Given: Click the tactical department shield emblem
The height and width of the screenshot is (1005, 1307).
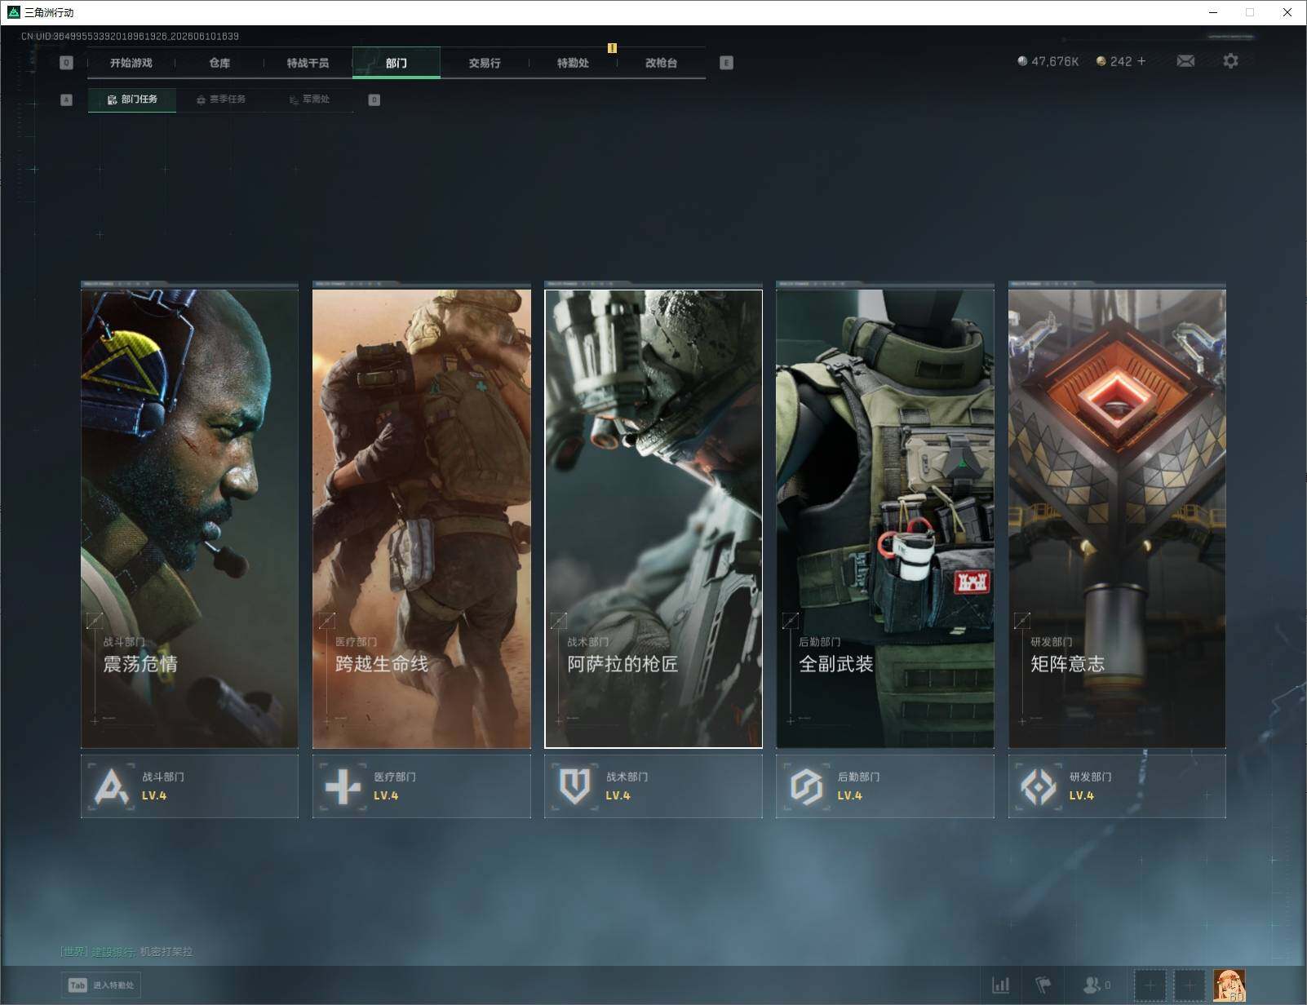Looking at the screenshot, I should pos(574,787).
